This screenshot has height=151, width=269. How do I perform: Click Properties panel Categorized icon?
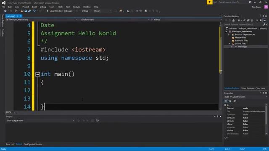226,101
